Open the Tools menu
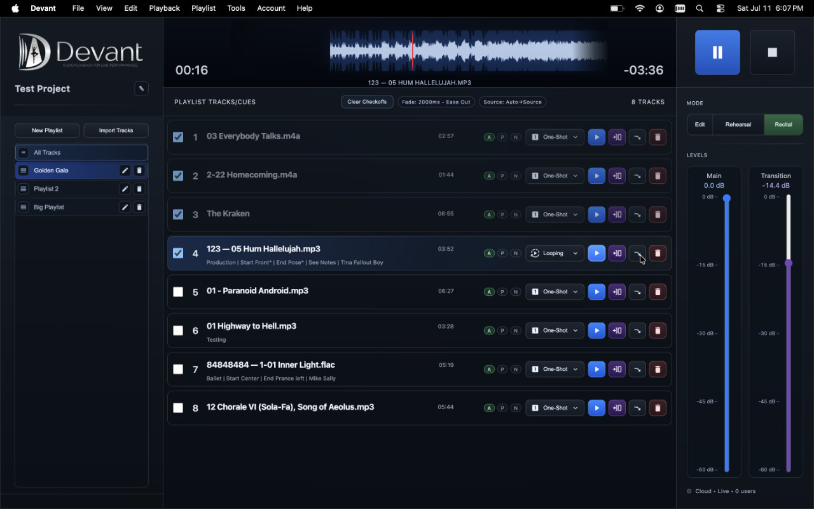Viewport: 814px width, 509px height. click(x=236, y=8)
